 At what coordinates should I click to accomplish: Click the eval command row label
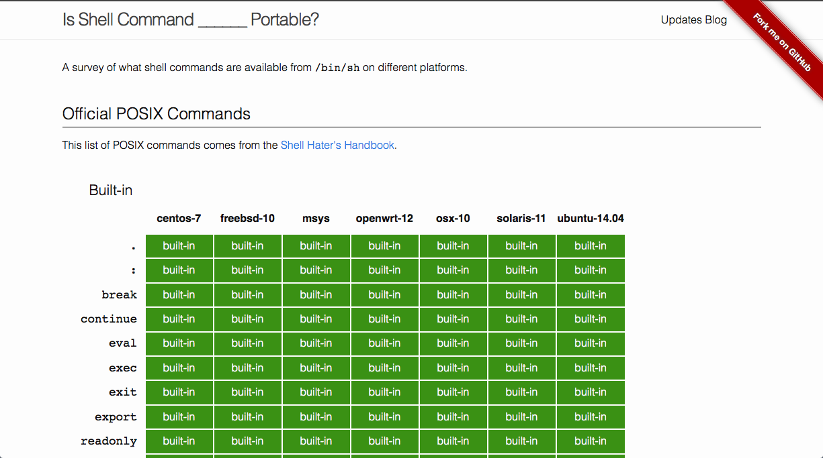tap(123, 343)
